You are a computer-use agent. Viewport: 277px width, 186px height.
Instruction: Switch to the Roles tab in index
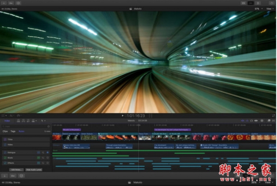(21, 131)
